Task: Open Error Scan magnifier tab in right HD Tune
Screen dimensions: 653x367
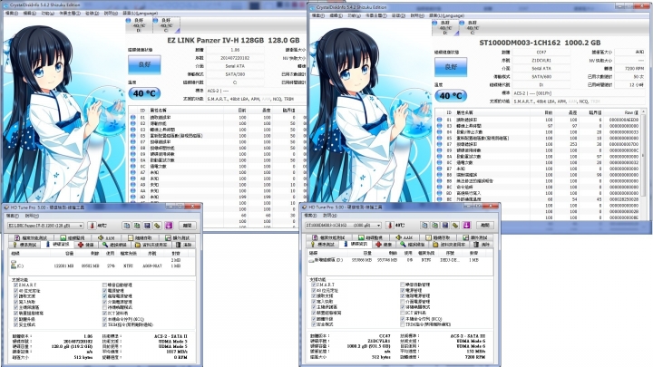Action: click(x=413, y=245)
